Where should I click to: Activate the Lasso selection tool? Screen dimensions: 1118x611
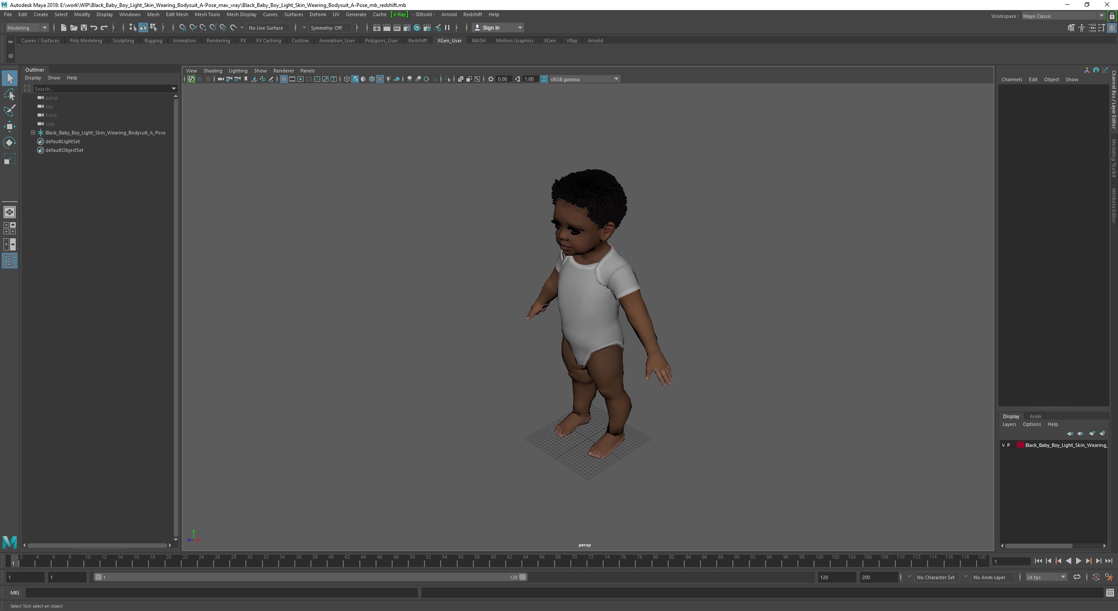click(x=10, y=94)
